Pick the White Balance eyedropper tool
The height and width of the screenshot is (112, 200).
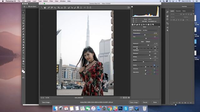coord(49,7)
